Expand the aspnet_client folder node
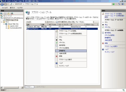 click(6, 26)
